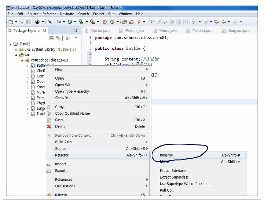Click the red X Delete icon in menu
Viewport: 264px width, 202px height.
(x=49, y=126)
